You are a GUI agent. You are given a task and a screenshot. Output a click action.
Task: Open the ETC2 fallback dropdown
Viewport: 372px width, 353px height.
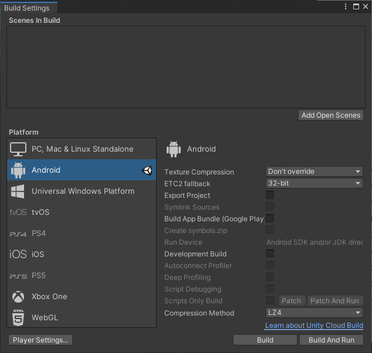(x=314, y=183)
